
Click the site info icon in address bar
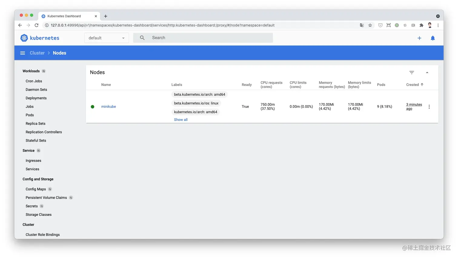47,25
